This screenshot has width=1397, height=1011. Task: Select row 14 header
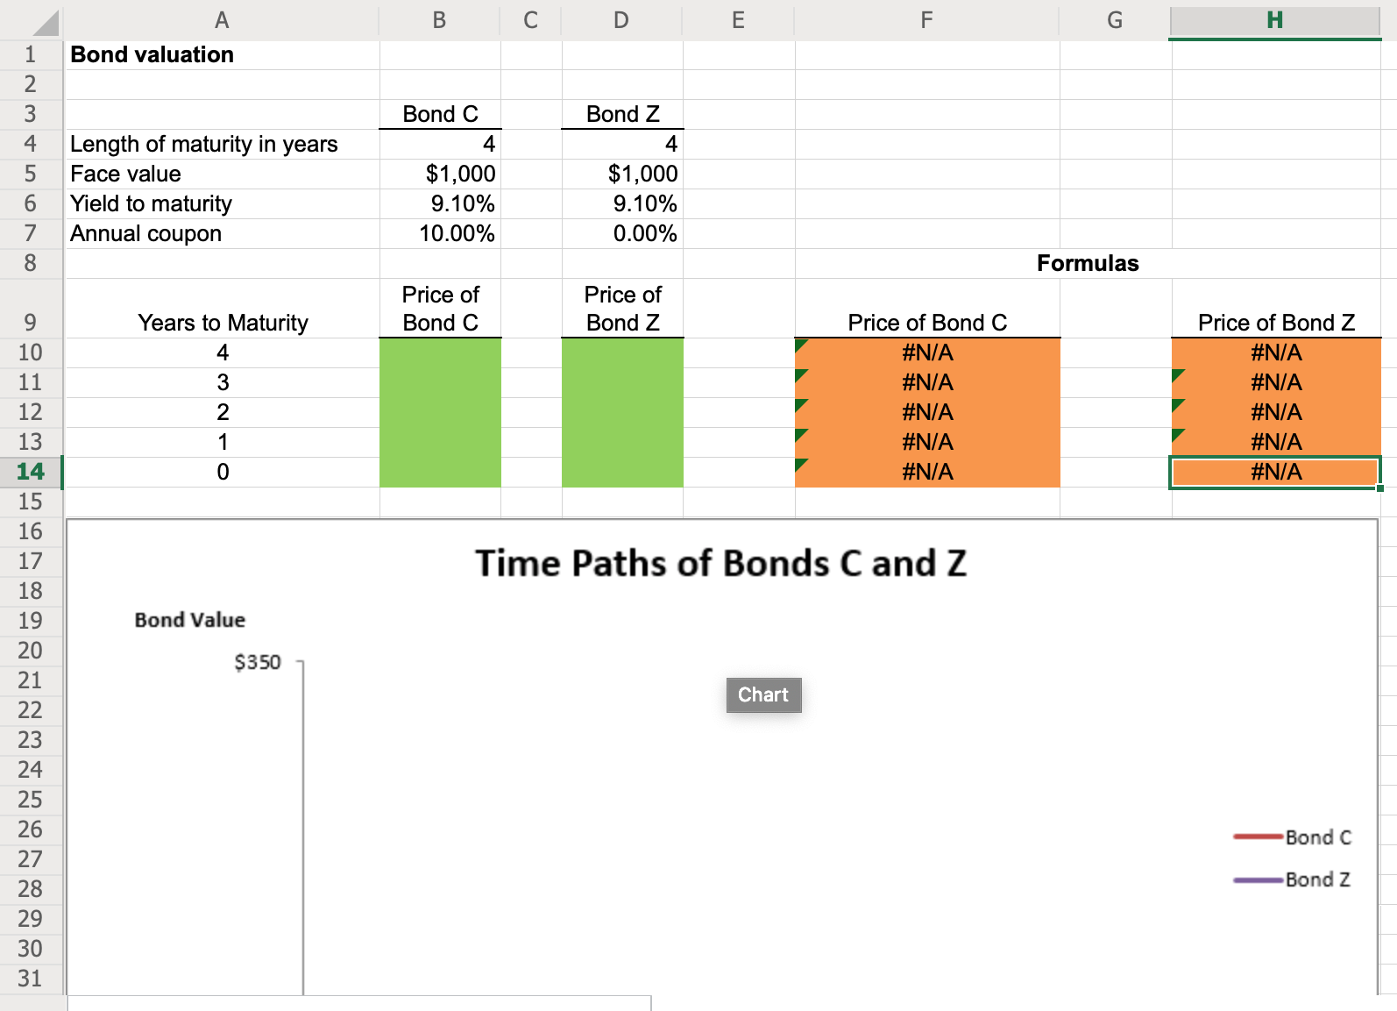click(x=31, y=472)
